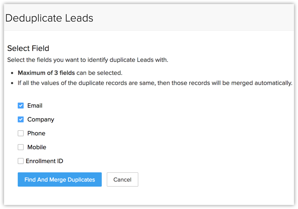
Task: Click the bullet before If all the values
Action: point(12,83)
